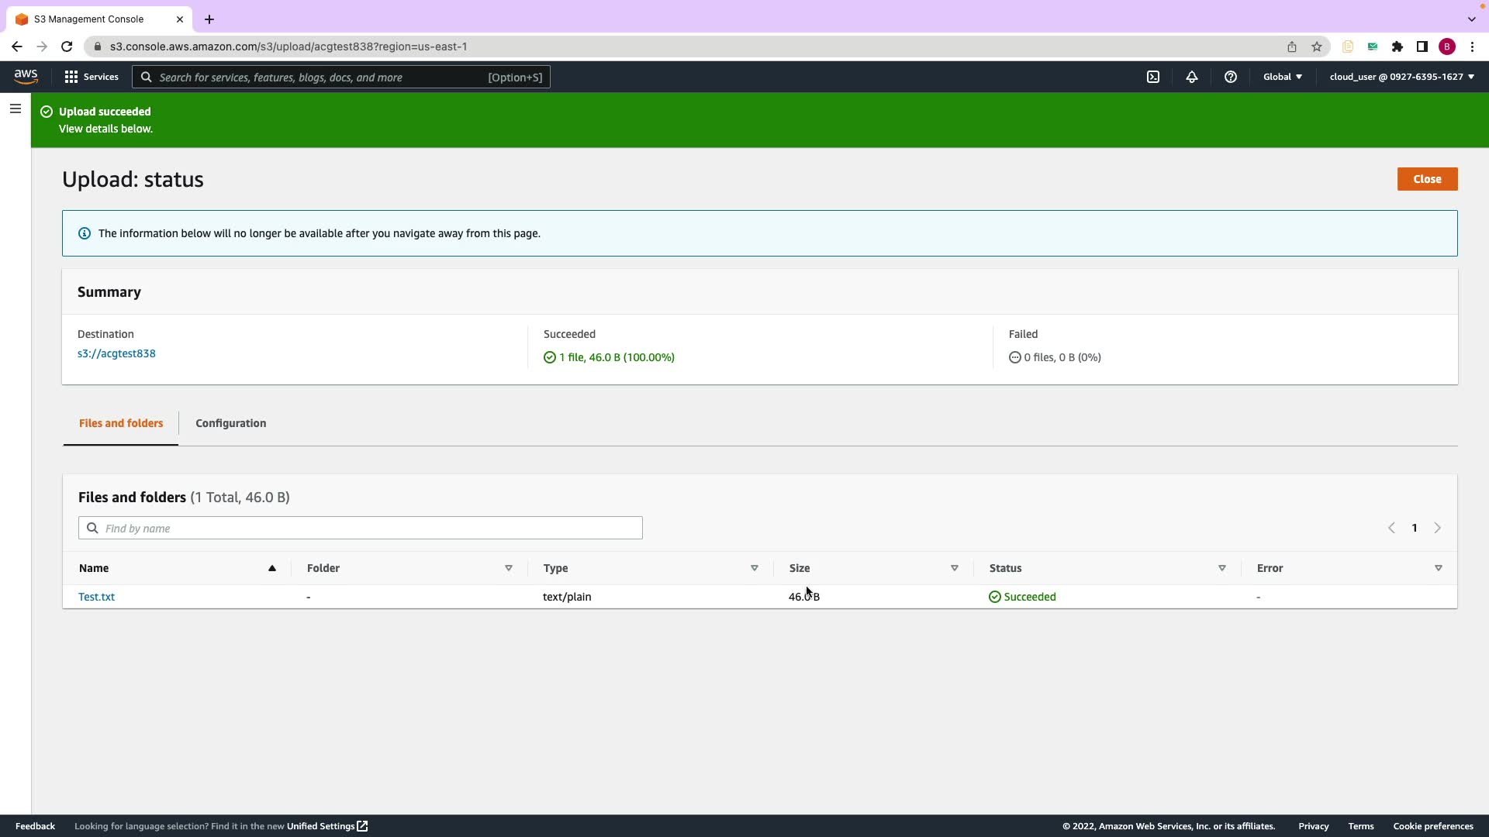Reload the page
This screenshot has height=837, width=1489.
[x=67, y=46]
